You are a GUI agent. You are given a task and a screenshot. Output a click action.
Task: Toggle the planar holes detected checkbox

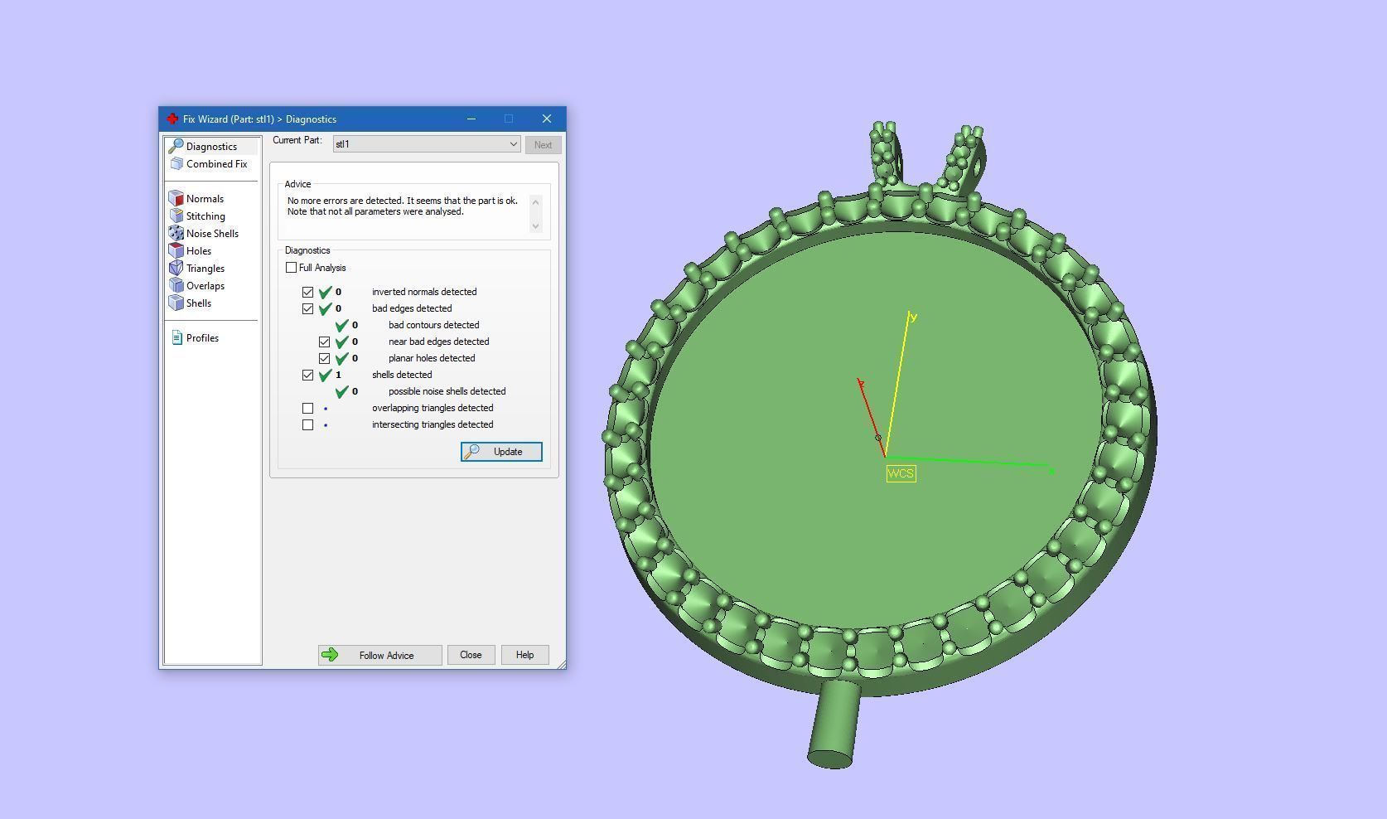[x=325, y=359]
